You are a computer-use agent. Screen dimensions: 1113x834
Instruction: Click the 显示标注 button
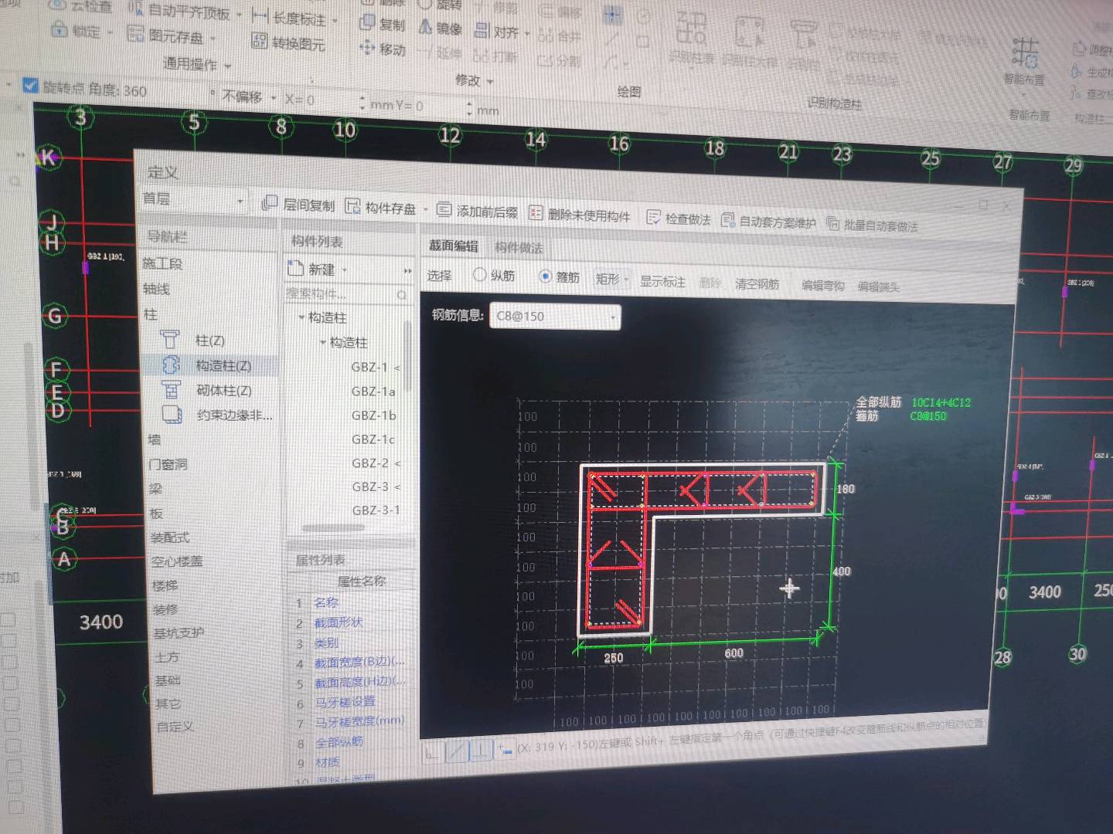click(662, 281)
